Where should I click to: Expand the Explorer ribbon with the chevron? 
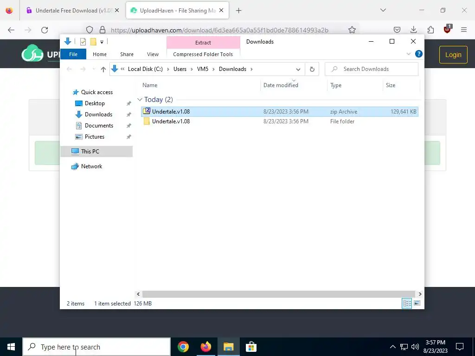pyautogui.click(x=408, y=54)
